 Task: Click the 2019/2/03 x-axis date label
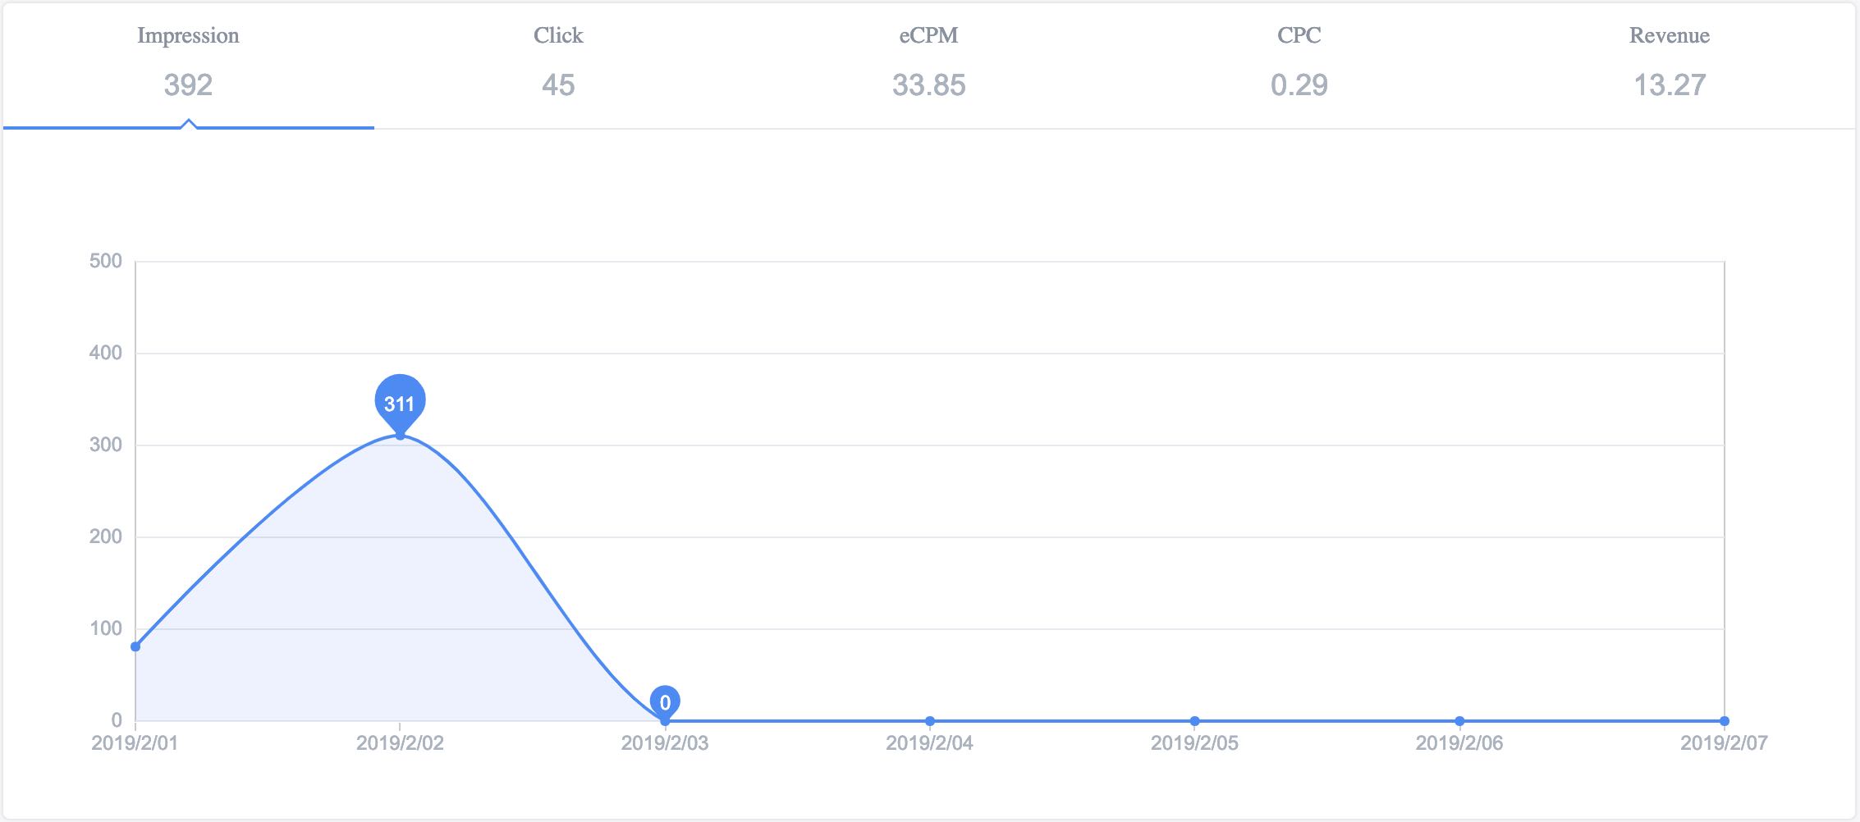tap(665, 743)
